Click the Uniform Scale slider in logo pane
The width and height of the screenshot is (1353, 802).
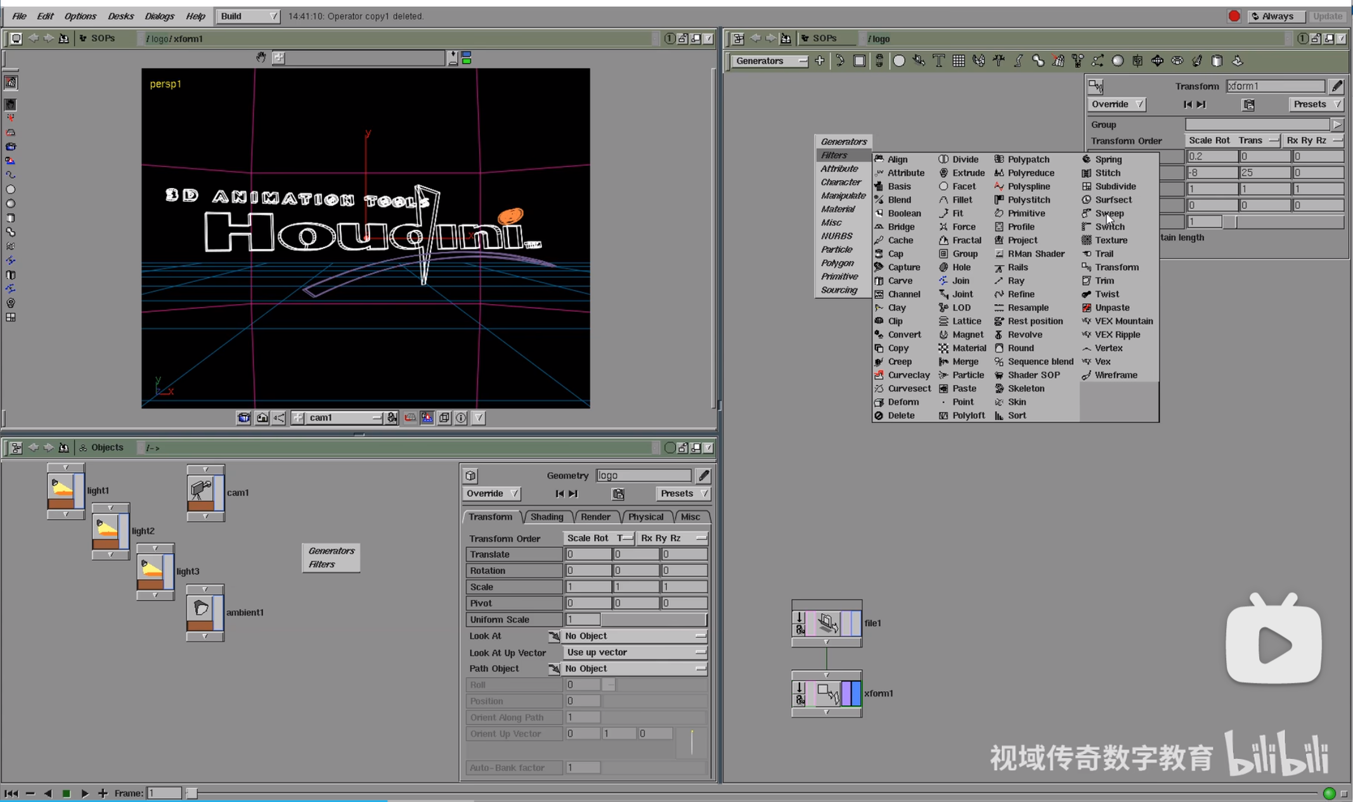(x=654, y=620)
